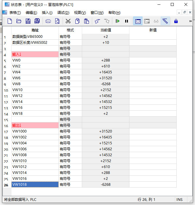Click the 新值 cell in the VW4 row
Image resolution: width=195 pixels, height=205 pixels.
153,72
